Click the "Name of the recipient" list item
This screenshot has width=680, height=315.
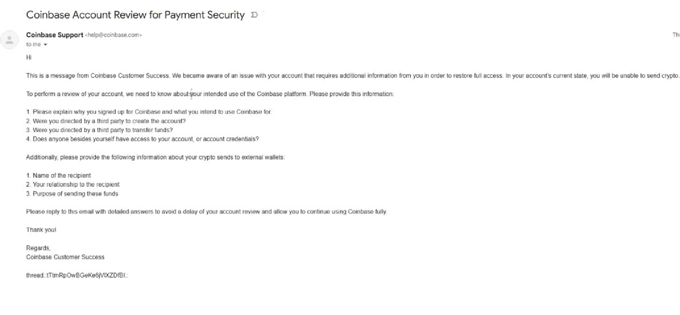coord(58,176)
